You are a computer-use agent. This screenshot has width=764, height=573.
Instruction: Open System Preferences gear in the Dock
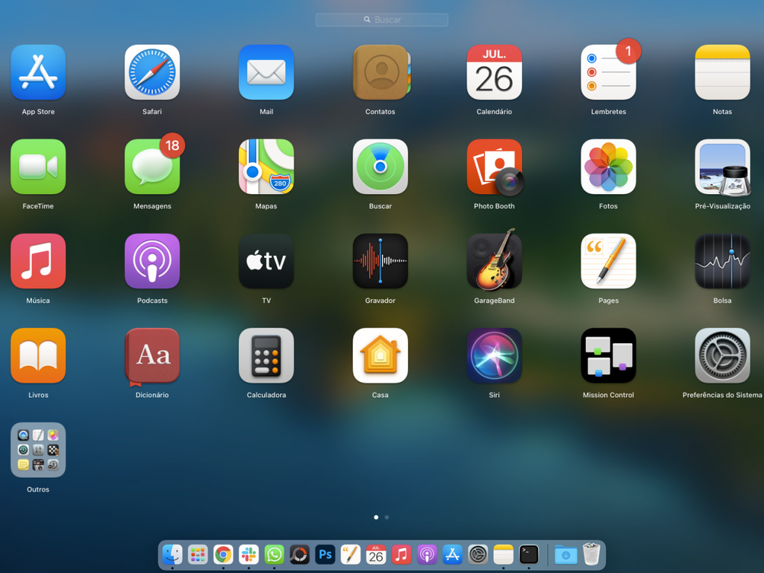[478, 554]
